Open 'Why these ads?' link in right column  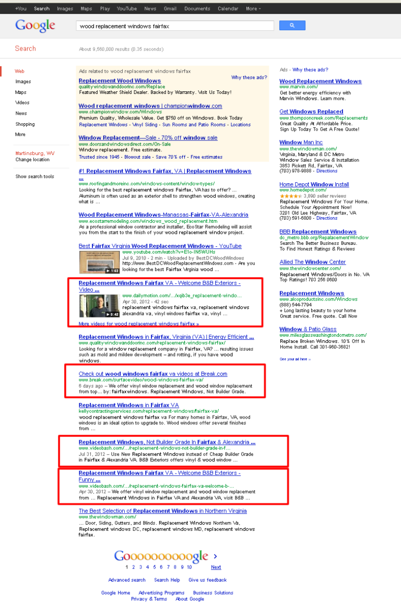point(310,69)
